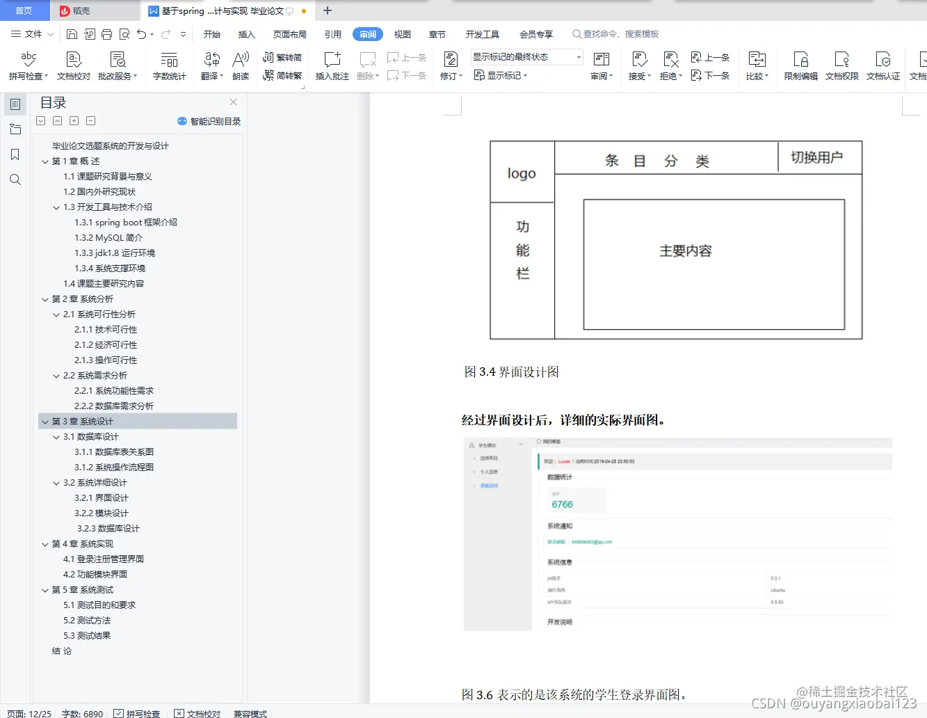This screenshot has height=718, width=927.
Task: Switch to the 视图 ribbon tab
Action: [x=402, y=33]
